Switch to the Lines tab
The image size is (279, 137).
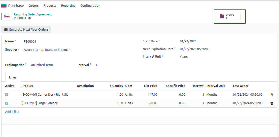[13, 77]
